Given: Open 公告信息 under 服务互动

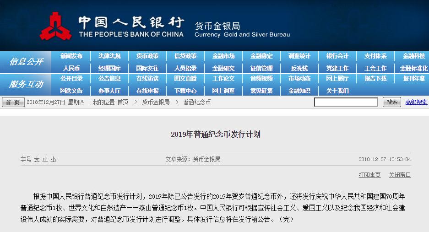Looking at the screenshot, I should click(x=109, y=79).
